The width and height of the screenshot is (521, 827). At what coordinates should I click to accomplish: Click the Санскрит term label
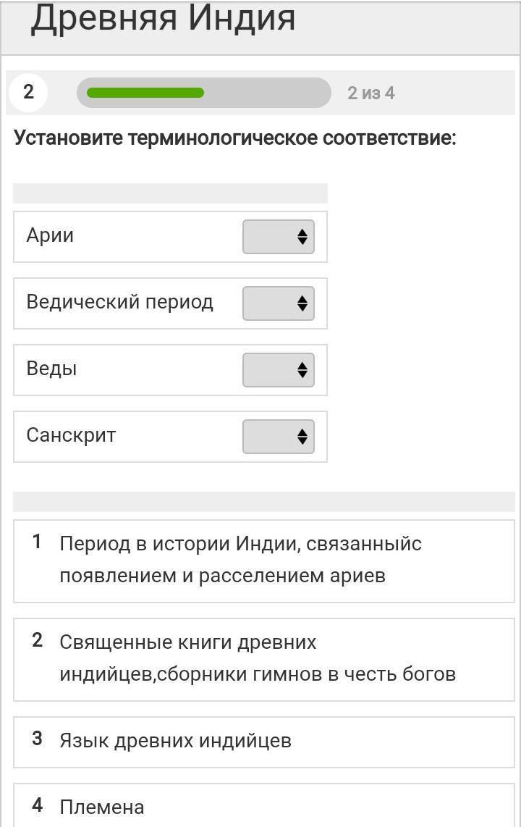[71, 435]
